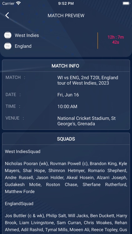Image resolution: width=132 pixels, height=234 pixels.
Task: Tap the battery status icon
Action: 126,3
